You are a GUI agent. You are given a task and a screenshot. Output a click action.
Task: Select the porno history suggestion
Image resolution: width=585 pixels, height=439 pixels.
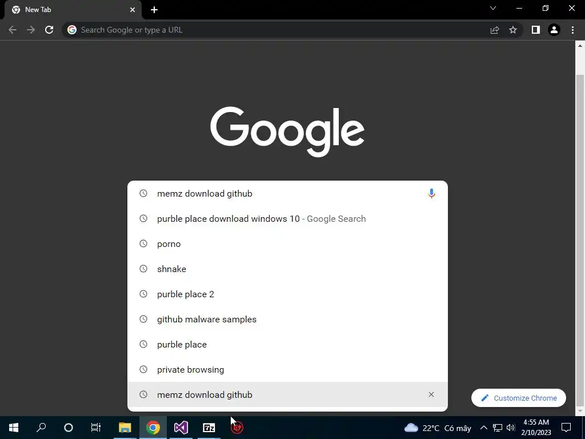click(x=287, y=244)
